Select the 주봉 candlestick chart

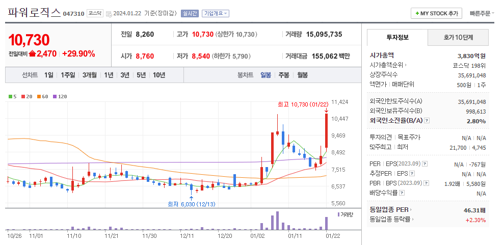pos(284,75)
